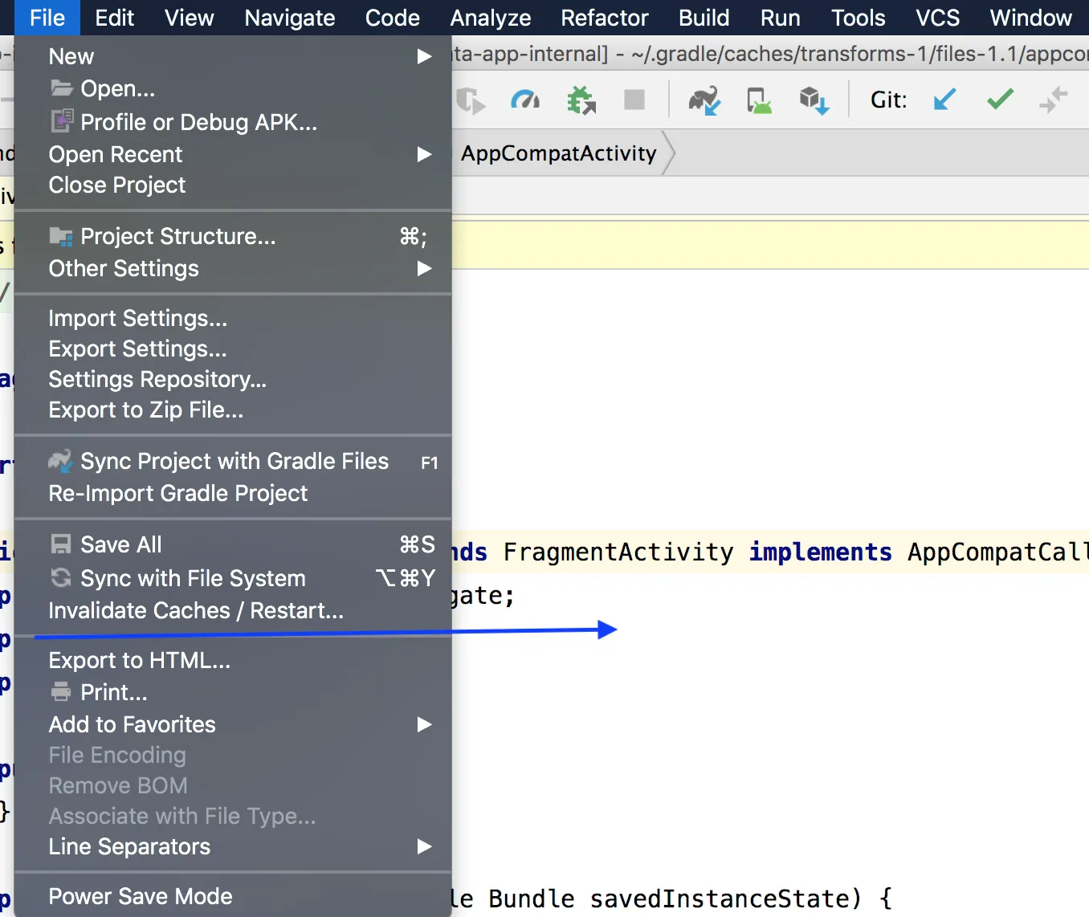Click the FragmentActivity class name in editor
The image size is (1089, 917).
coord(618,552)
